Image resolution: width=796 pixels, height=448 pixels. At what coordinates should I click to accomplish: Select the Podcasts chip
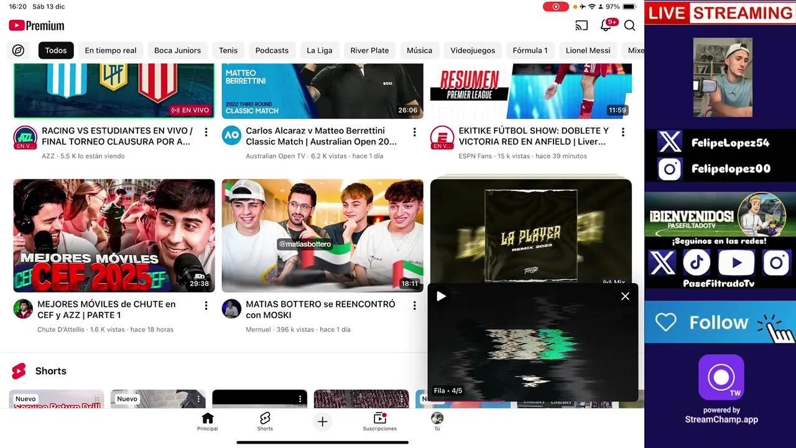pyautogui.click(x=272, y=50)
